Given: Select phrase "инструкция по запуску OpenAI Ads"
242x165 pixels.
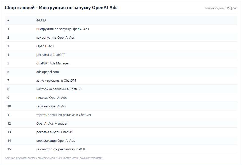Looking at the screenshot, I should [x=63, y=29].
